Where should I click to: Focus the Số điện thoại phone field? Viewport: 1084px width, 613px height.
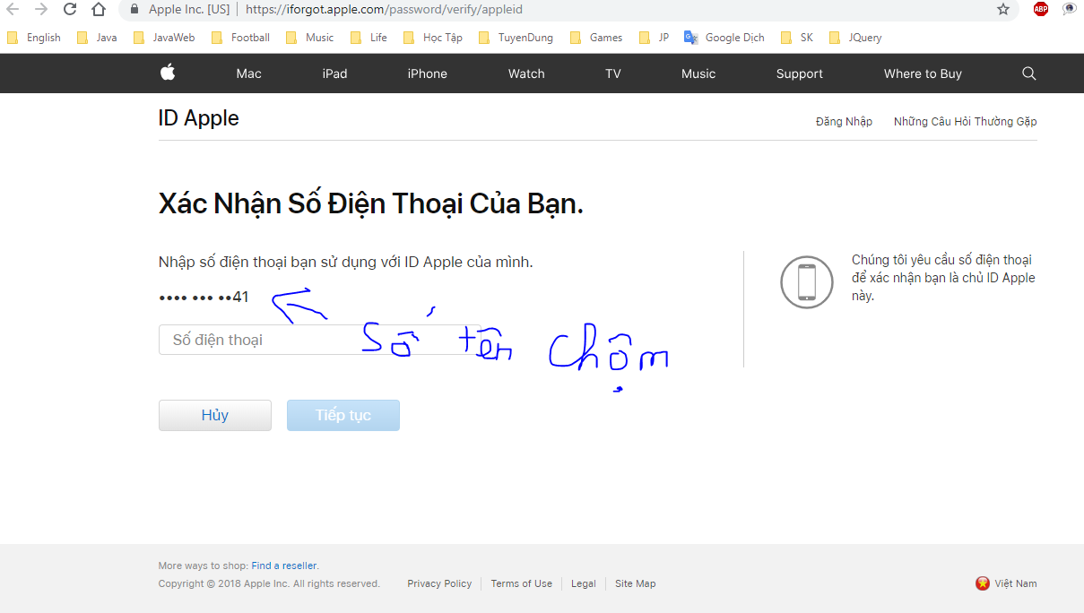320,340
